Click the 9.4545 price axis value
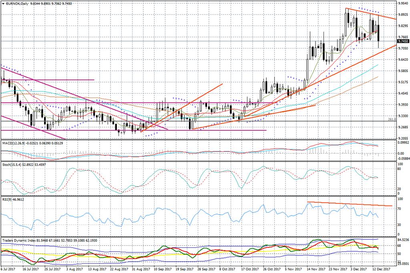 click(403, 93)
